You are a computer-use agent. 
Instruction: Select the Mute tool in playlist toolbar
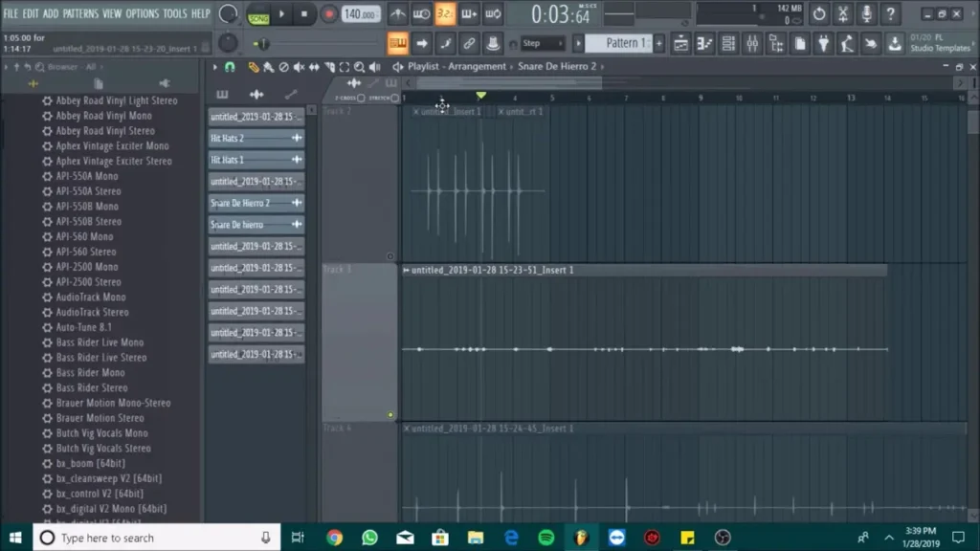[299, 67]
